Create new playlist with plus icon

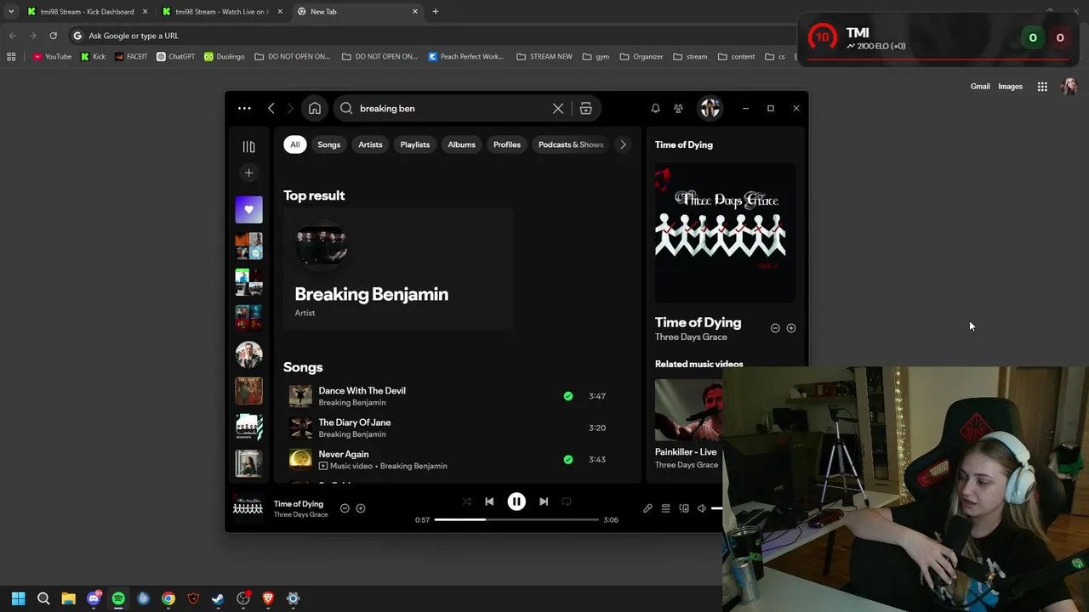248,173
